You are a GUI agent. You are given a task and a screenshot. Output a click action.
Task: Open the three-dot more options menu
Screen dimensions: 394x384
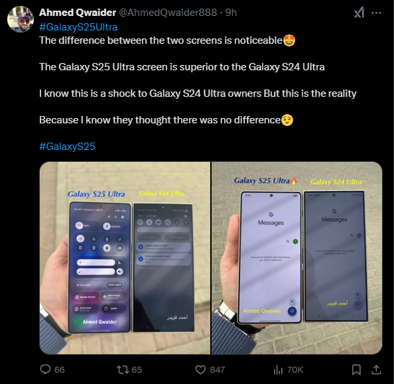376,13
